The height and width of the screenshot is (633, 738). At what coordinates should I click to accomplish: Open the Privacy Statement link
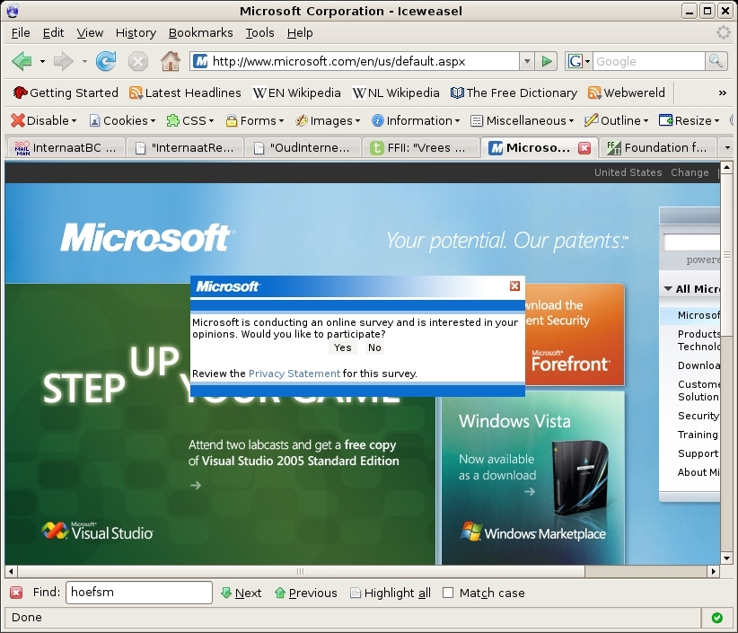tap(294, 374)
